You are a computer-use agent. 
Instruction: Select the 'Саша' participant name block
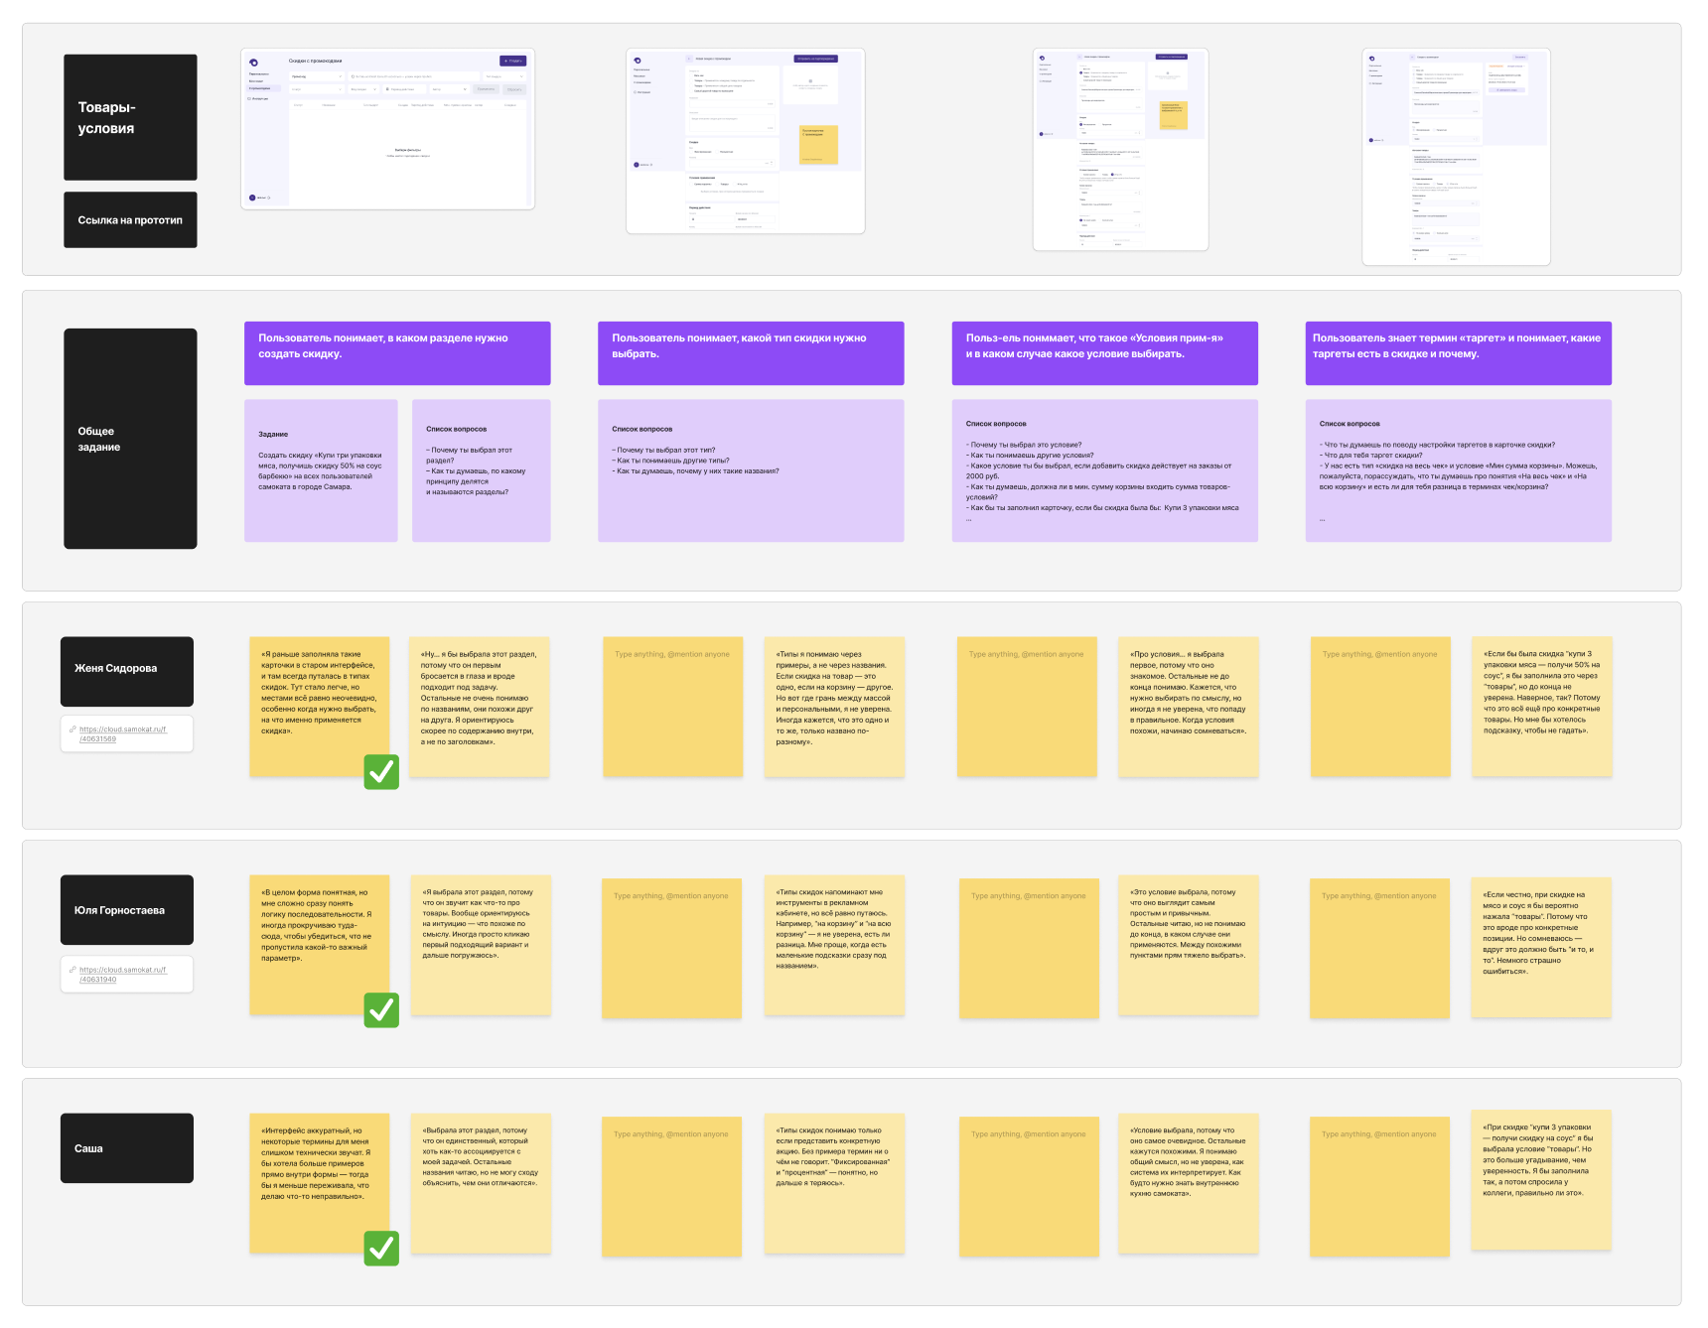coord(127,1148)
